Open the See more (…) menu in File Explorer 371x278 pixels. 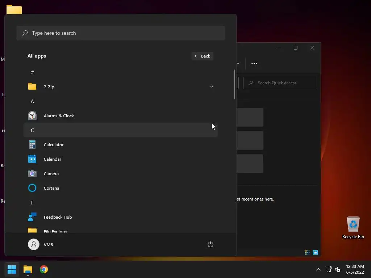[x=254, y=63]
